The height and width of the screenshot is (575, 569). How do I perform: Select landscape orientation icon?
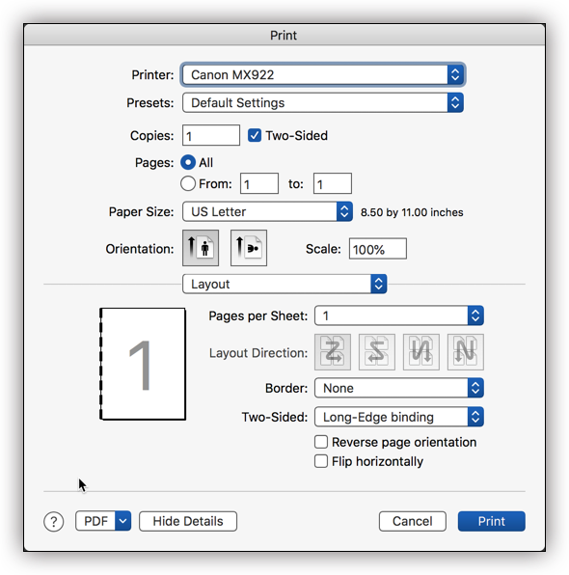click(249, 248)
